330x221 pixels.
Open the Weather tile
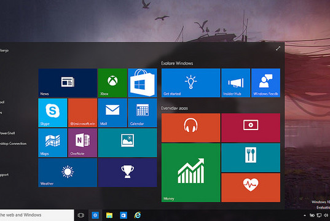(68, 173)
